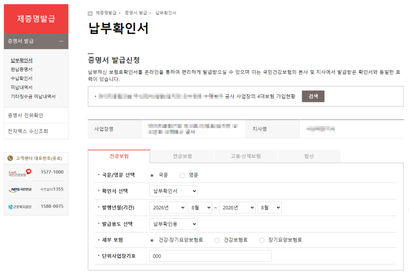This screenshot has width=409, height=276.
Task: Click the 발행년월(기간) label
Action: pos(118,208)
